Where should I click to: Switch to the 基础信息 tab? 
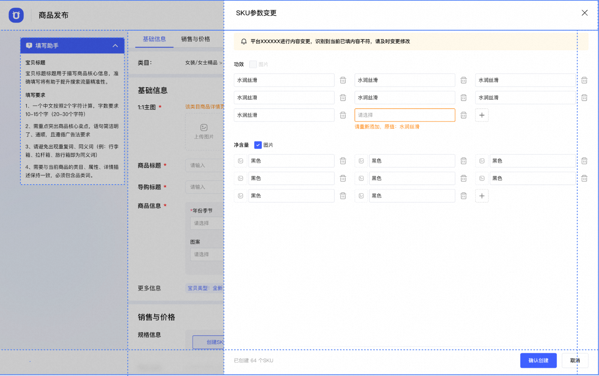[x=154, y=39]
